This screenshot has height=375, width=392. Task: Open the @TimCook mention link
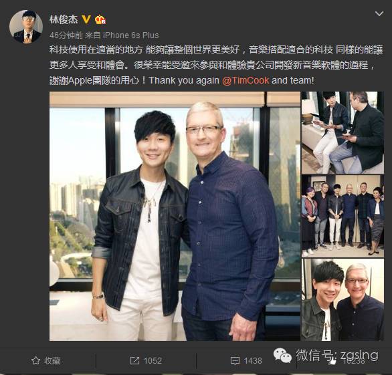point(246,80)
